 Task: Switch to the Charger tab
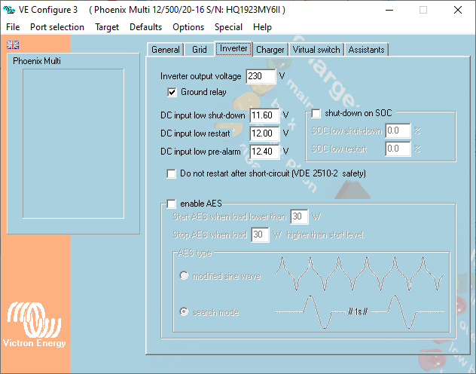tap(270, 50)
